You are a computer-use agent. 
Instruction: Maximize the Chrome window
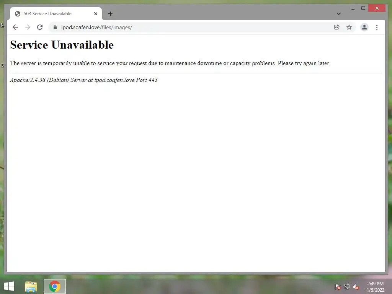pyautogui.click(x=363, y=8)
